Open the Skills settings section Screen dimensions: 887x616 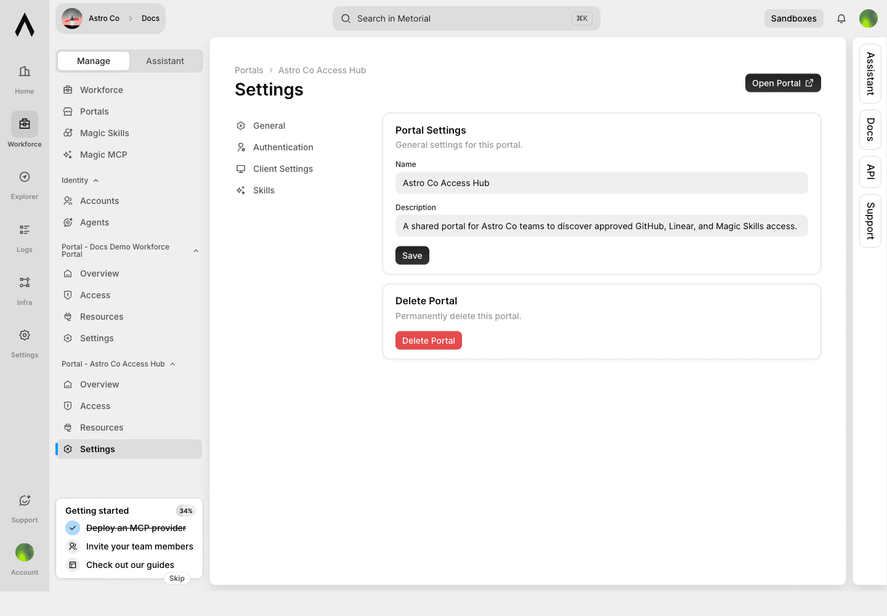point(256,190)
